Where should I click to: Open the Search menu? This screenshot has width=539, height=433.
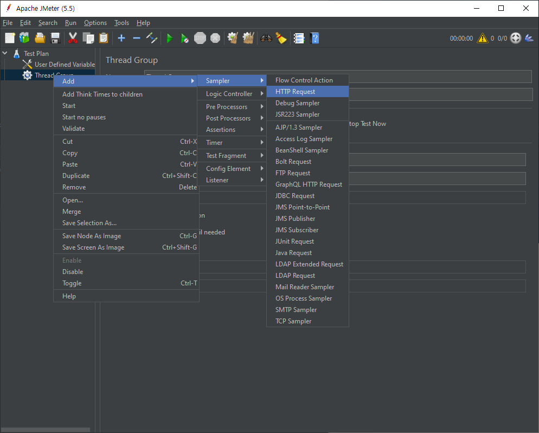click(x=48, y=23)
